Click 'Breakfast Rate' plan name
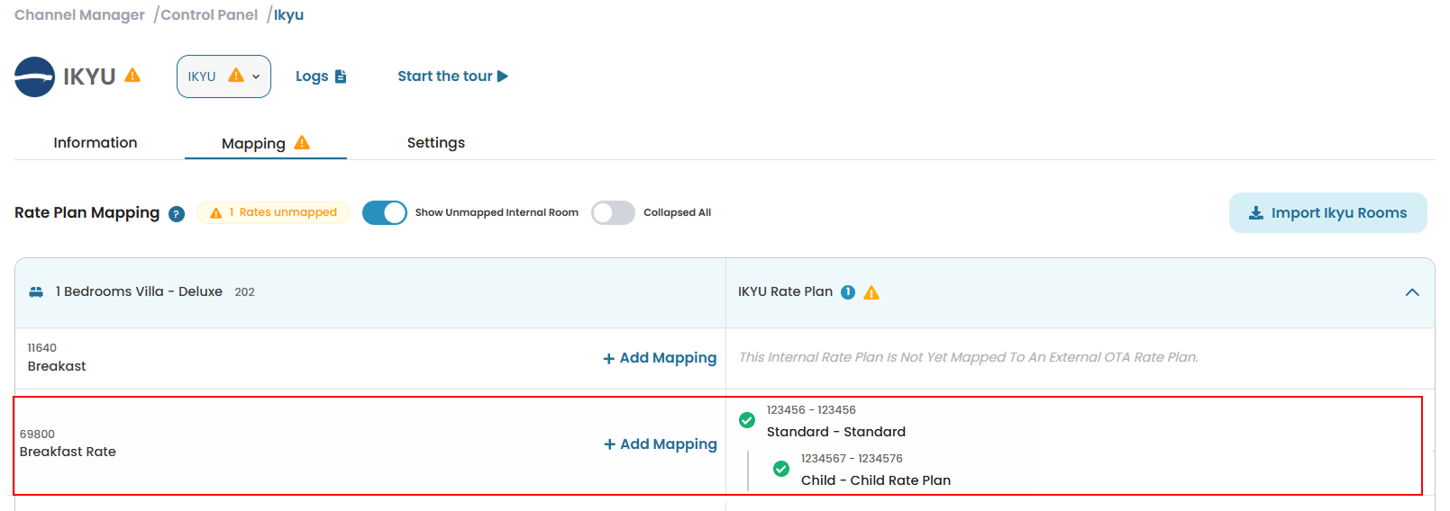This screenshot has width=1450, height=511. click(68, 452)
